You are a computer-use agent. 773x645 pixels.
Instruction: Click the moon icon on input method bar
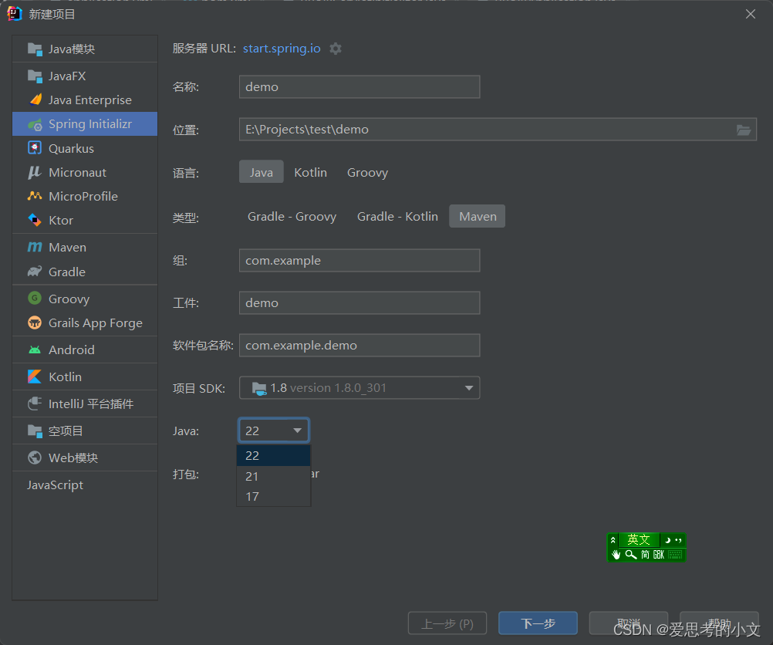(667, 541)
